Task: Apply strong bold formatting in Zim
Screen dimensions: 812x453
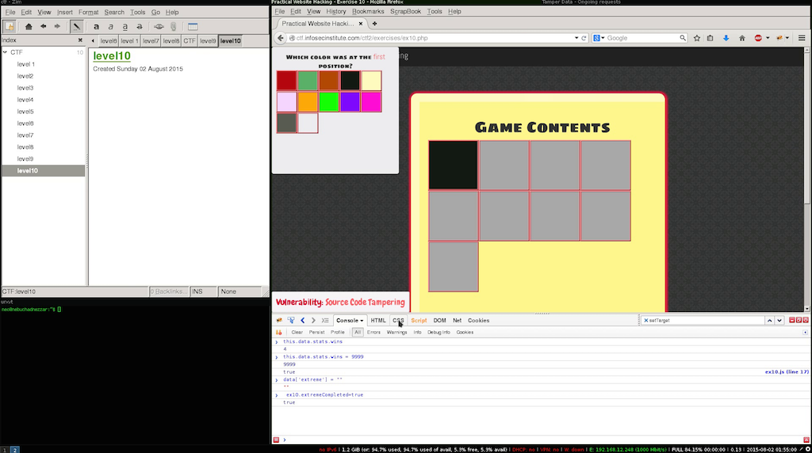Action: click(x=96, y=26)
